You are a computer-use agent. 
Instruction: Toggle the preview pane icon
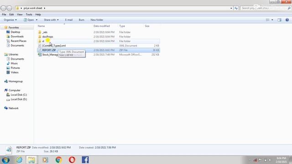279,20
